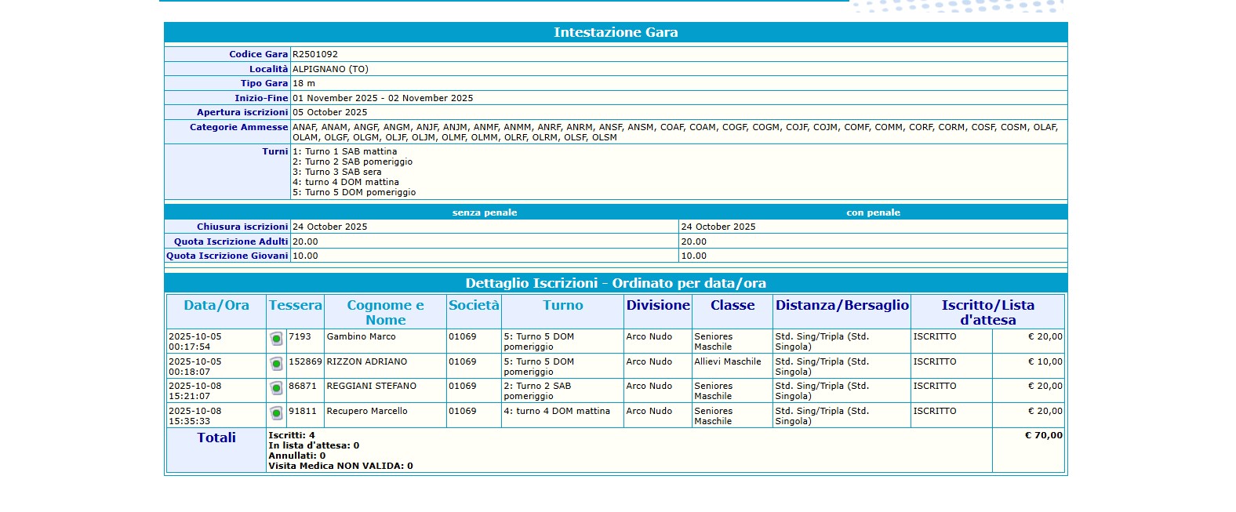Select tessera number 152869 cell
This screenshot has width=1236, height=512.
305,362
